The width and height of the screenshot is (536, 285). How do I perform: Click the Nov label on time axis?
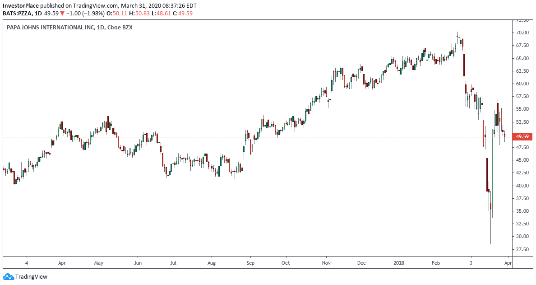327,263
